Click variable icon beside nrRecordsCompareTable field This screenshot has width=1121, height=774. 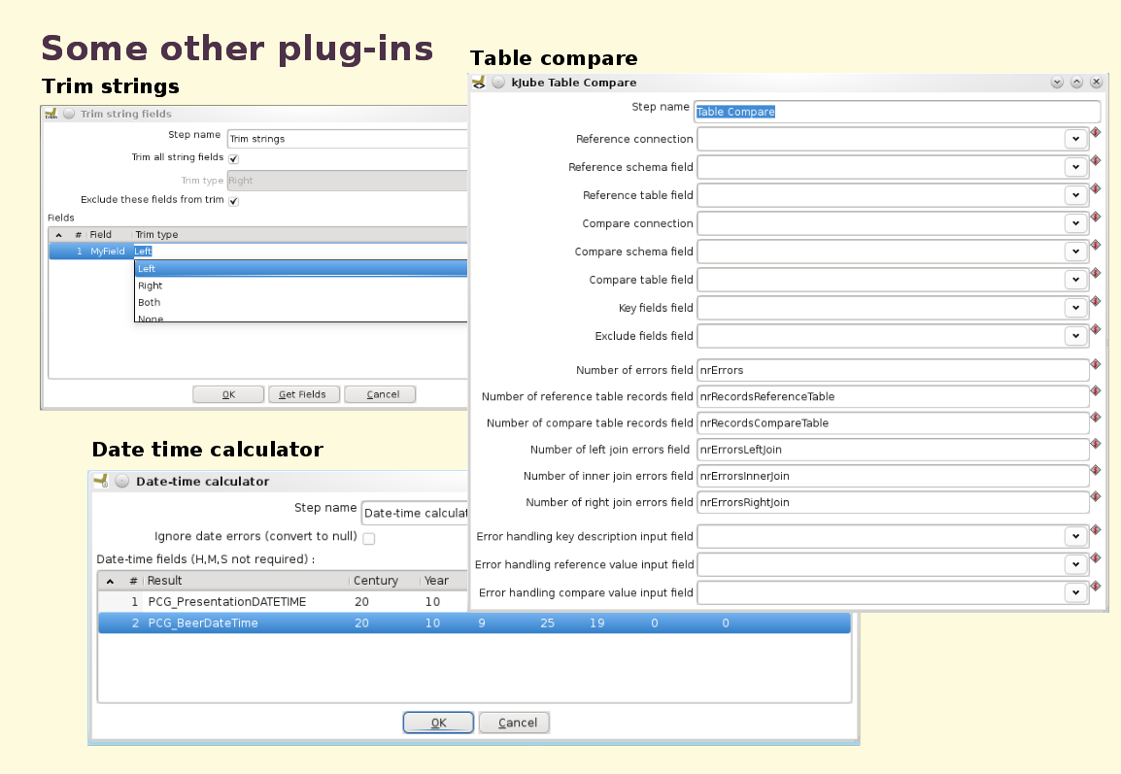tap(1096, 418)
